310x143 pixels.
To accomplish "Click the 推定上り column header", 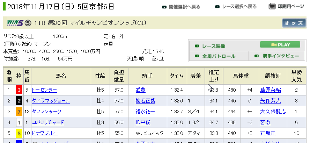I will click(214, 76).
